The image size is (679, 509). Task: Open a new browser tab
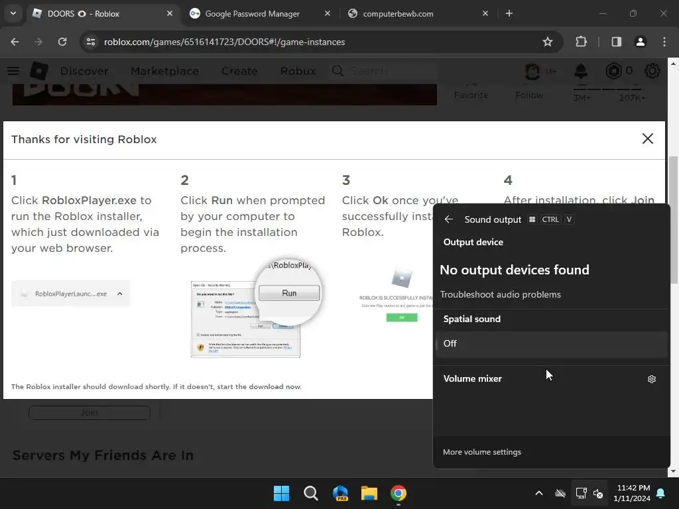pyautogui.click(x=509, y=13)
